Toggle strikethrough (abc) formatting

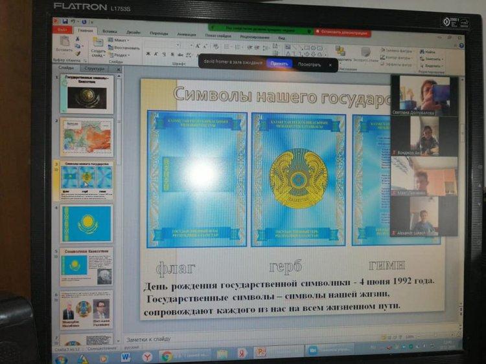pyautogui.click(x=180, y=55)
